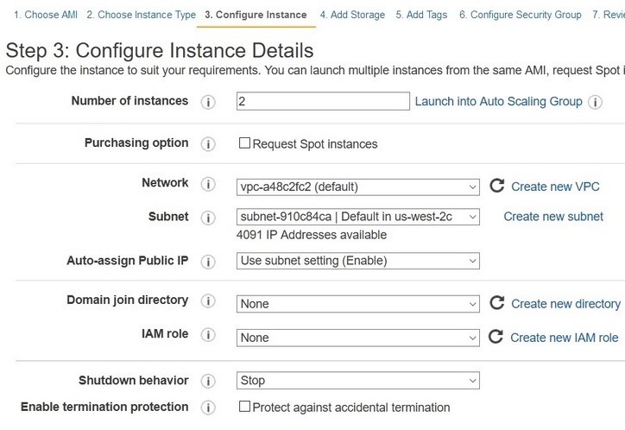
Task: Open 6. Configure Security Group step
Action: point(521,15)
